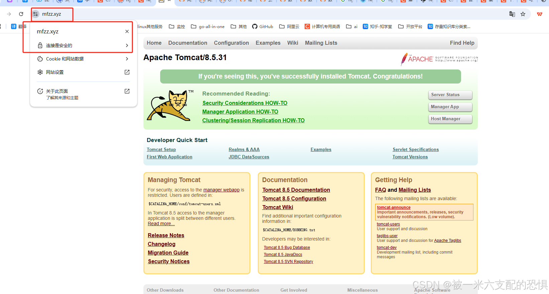
Task: Open the WPS extension icon
Action: 540,14
